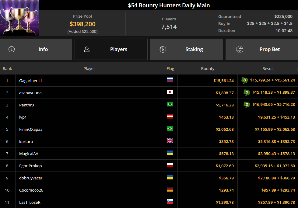Sort by the Rank column header
298x208 pixels.
pos(7,68)
